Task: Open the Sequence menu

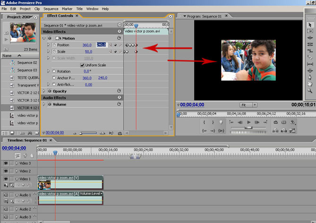Action: tap(51, 9)
